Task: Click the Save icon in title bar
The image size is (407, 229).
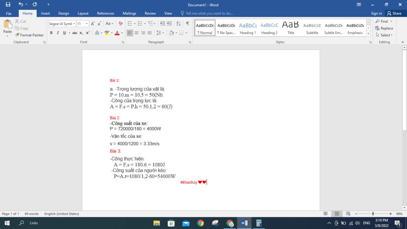Action: [8, 4]
